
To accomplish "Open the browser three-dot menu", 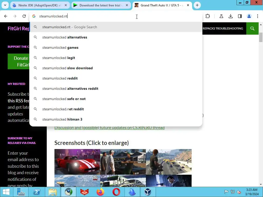I will (258, 16).
